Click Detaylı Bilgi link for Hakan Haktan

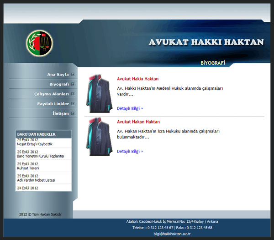tap(130, 151)
